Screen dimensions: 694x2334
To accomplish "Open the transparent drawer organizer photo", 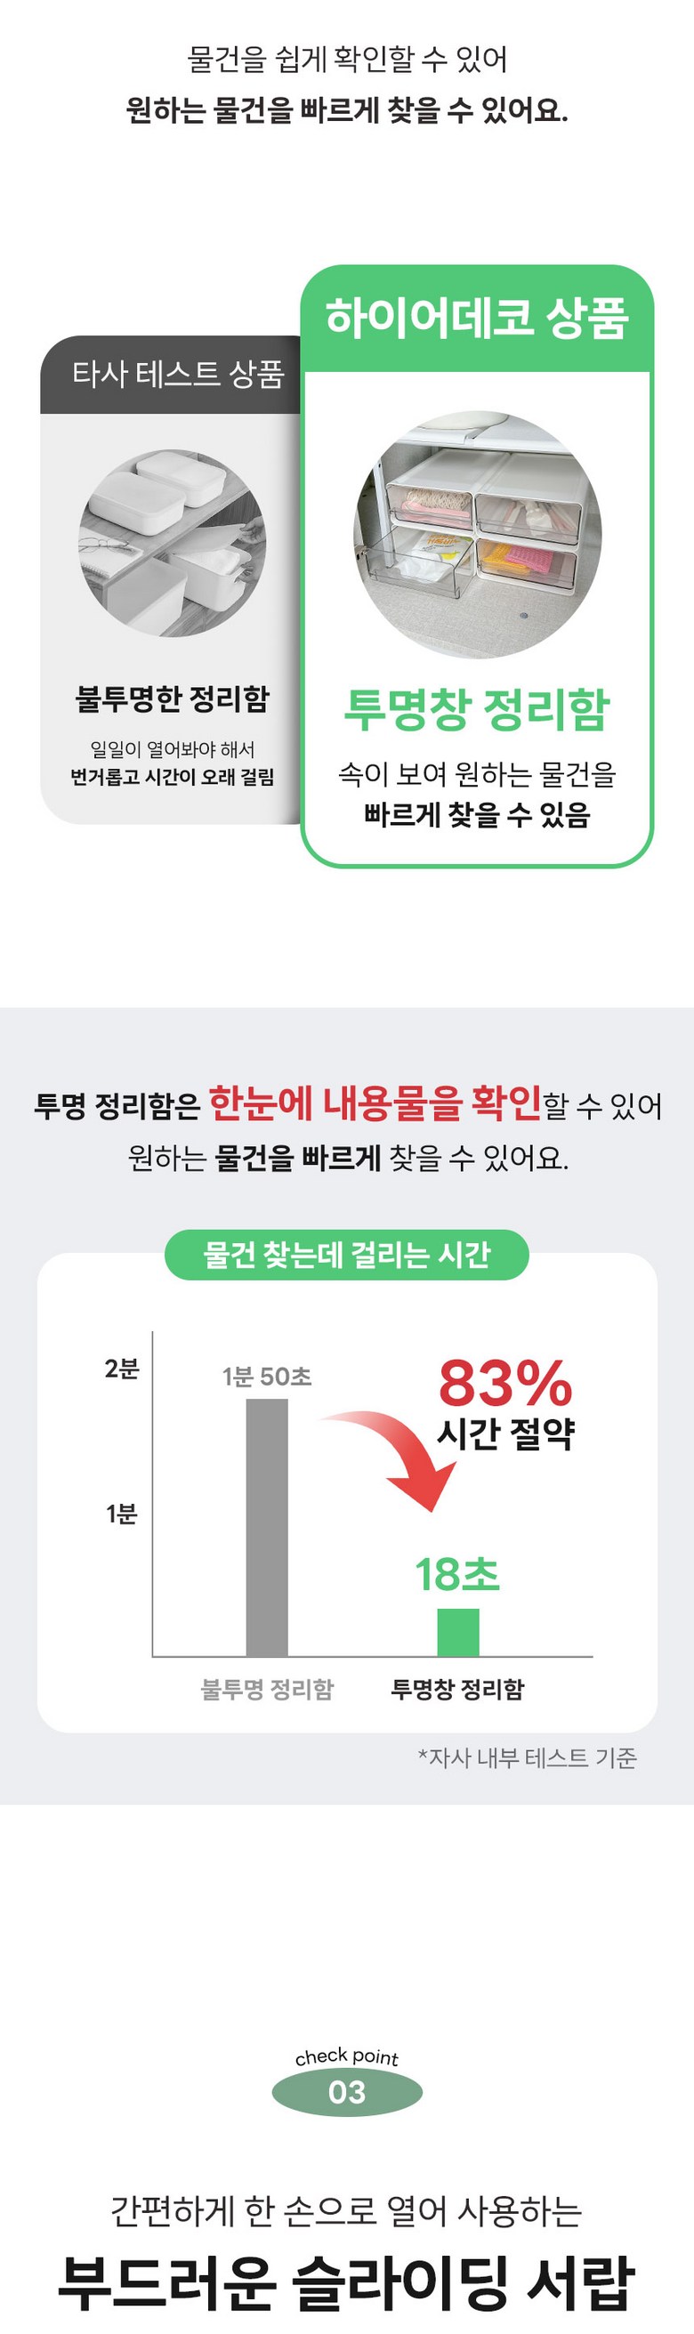I will (x=477, y=535).
